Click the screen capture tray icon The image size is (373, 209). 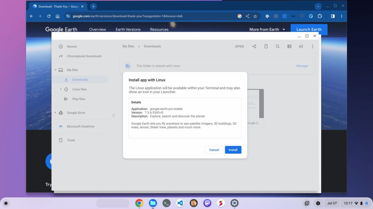tap(307, 203)
